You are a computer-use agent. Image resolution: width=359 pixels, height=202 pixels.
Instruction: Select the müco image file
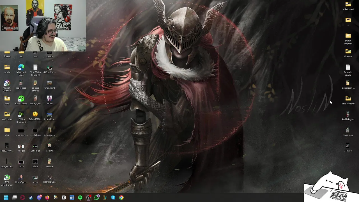pos(49,100)
